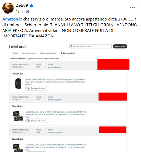Image resolution: width=141 pixels, height=152 pixels.
Task: Click the verified badge next to Zeb89
Action: coord(31,6)
